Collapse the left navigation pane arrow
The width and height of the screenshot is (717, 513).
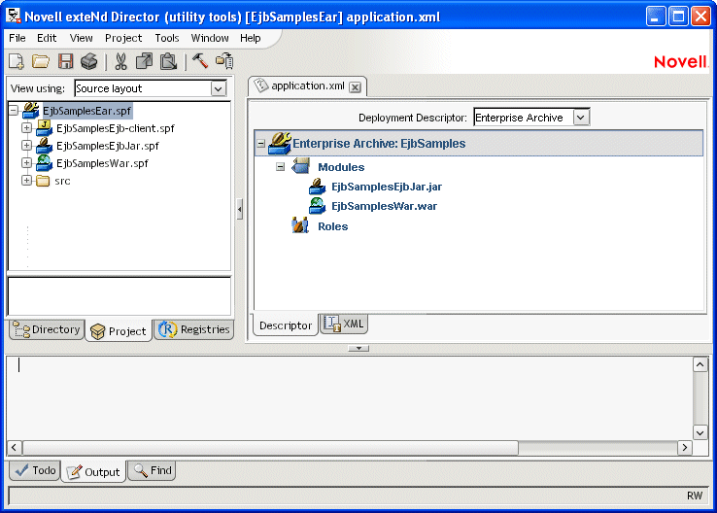tap(240, 210)
